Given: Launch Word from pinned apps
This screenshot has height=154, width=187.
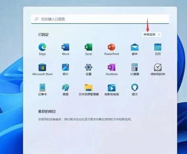Looking at the screenshot, I should point(65,49).
